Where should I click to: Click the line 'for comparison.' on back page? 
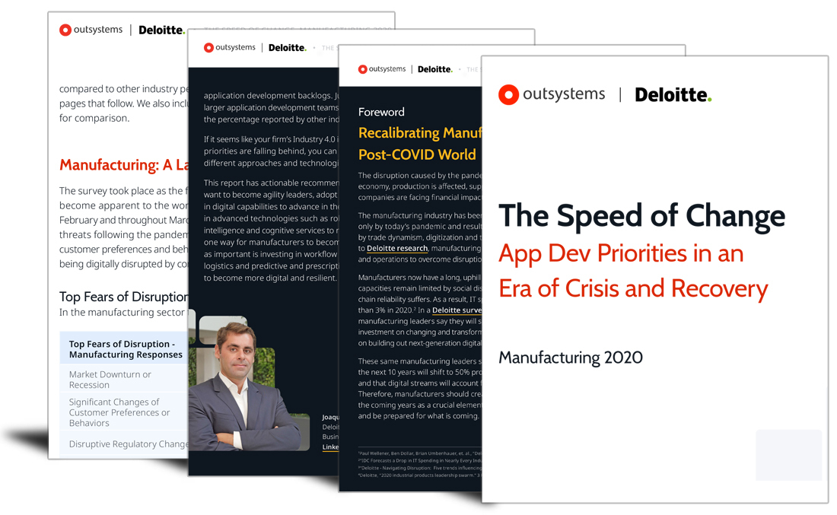click(x=94, y=118)
